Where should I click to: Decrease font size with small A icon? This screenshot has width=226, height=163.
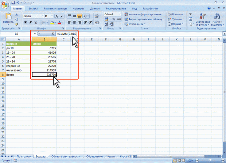(x=62, y=16)
